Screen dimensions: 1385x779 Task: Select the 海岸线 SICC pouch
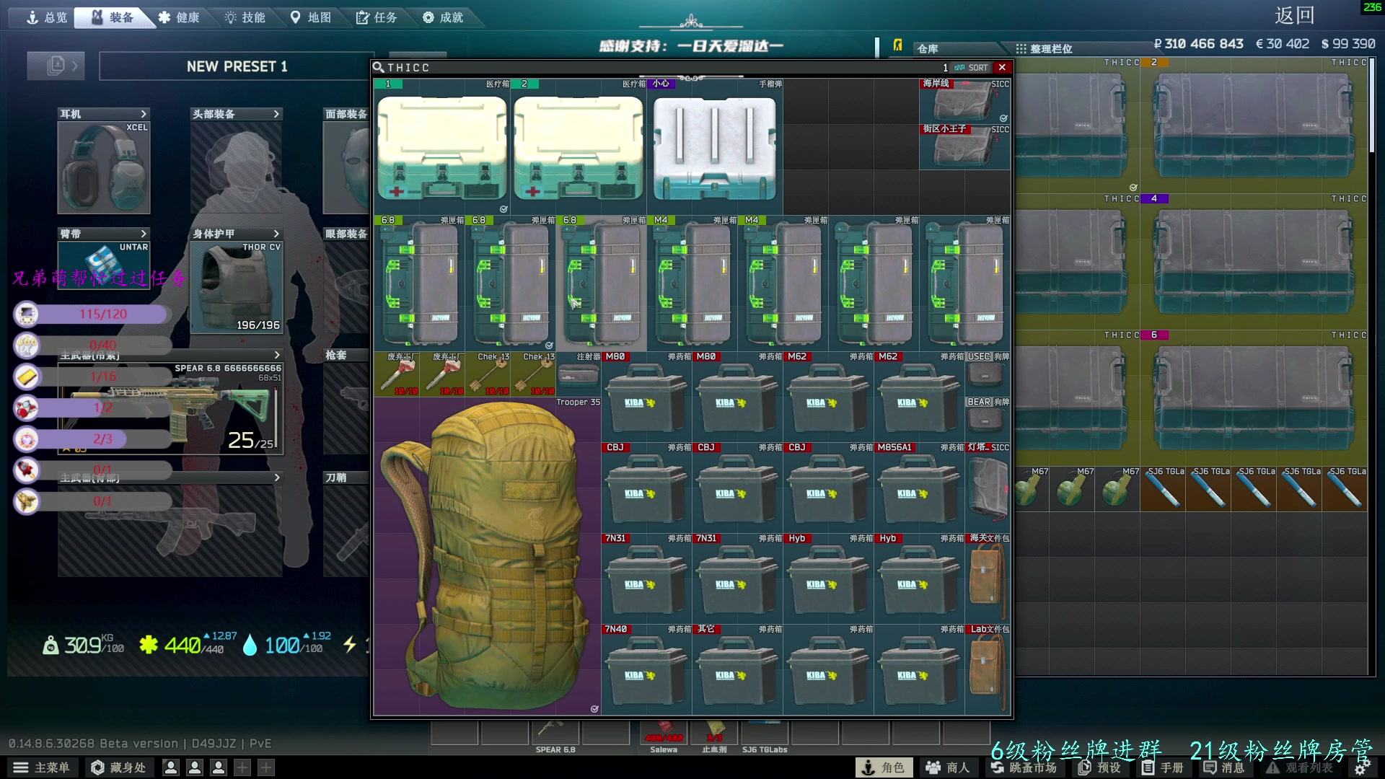pos(964,101)
